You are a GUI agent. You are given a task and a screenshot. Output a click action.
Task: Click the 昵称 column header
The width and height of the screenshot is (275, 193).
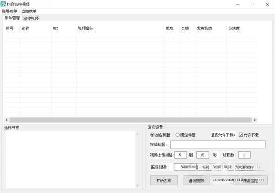(35, 29)
